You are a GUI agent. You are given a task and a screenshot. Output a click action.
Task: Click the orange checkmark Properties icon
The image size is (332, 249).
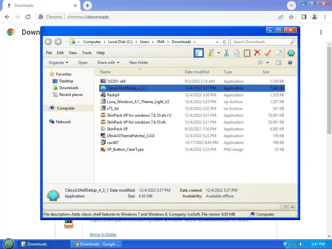pos(267,53)
